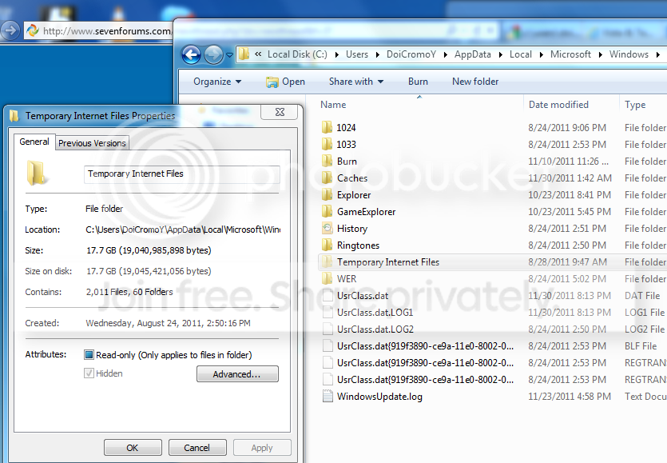Image resolution: width=667 pixels, height=463 pixels.
Task: Click the Open toolbar icon
Action: (x=272, y=82)
